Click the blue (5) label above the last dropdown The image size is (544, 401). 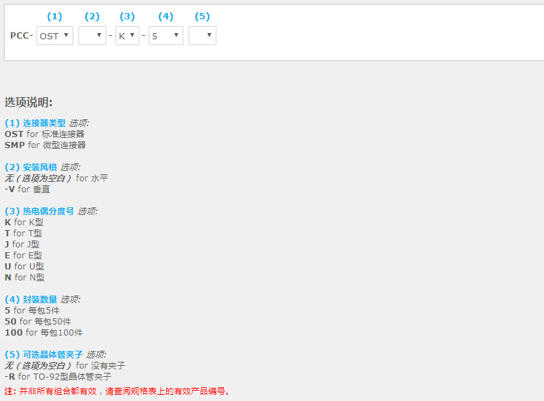pyautogui.click(x=202, y=17)
